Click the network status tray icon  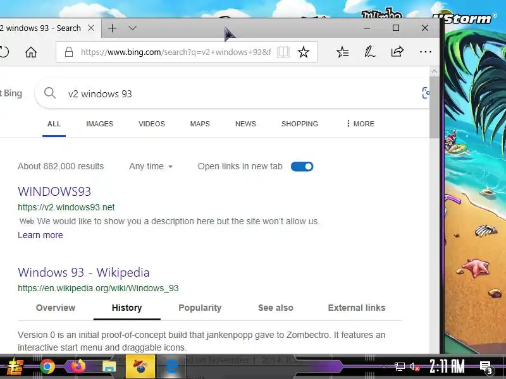[x=400, y=366]
